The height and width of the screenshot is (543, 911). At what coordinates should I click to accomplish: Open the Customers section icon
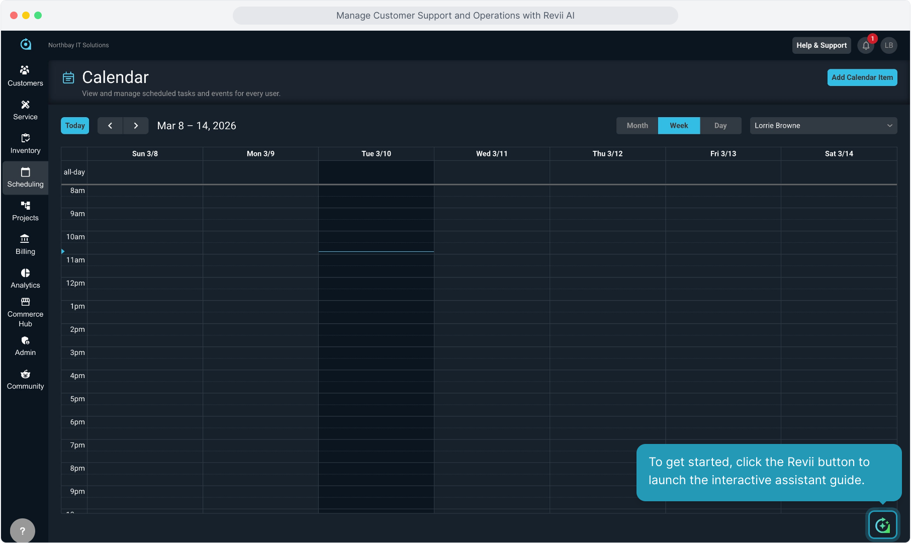click(25, 70)
